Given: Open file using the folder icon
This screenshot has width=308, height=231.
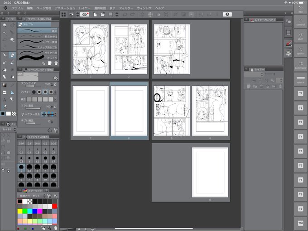Looking at the screenshot, I should pos(102,14).
